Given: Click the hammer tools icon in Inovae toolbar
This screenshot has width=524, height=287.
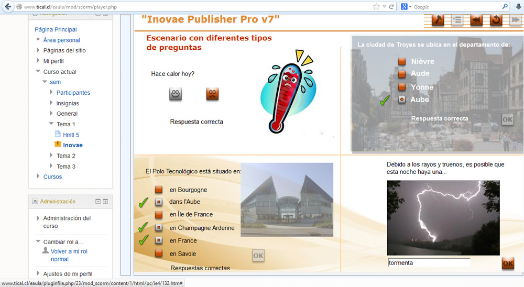Looking at the screenshot, I should click(x=438, y=20).
